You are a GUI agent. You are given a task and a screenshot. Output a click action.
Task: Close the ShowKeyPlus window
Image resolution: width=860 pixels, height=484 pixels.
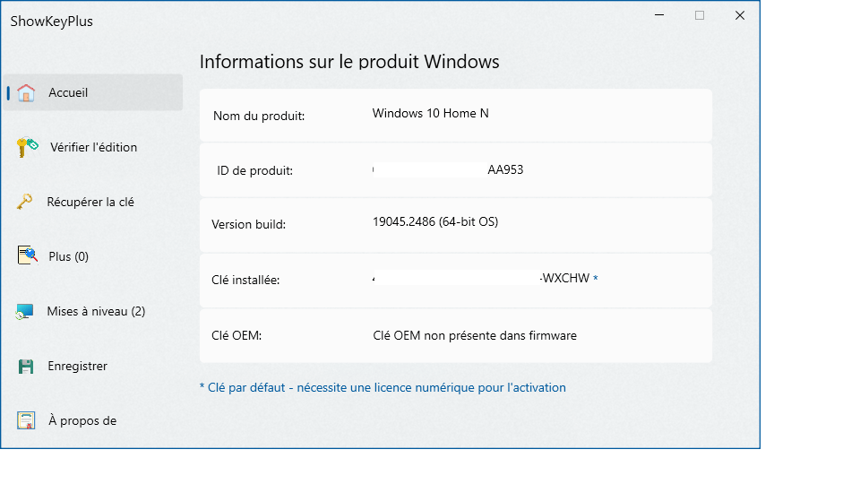click(x=740, y=15)
